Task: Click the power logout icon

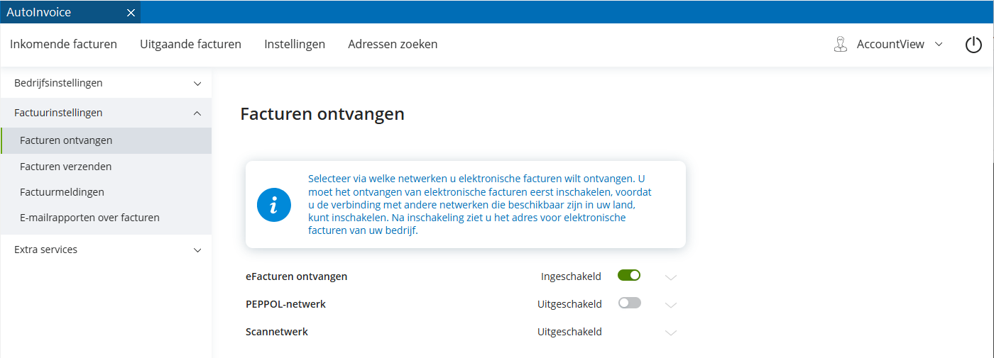Action: tap(973, 45)
